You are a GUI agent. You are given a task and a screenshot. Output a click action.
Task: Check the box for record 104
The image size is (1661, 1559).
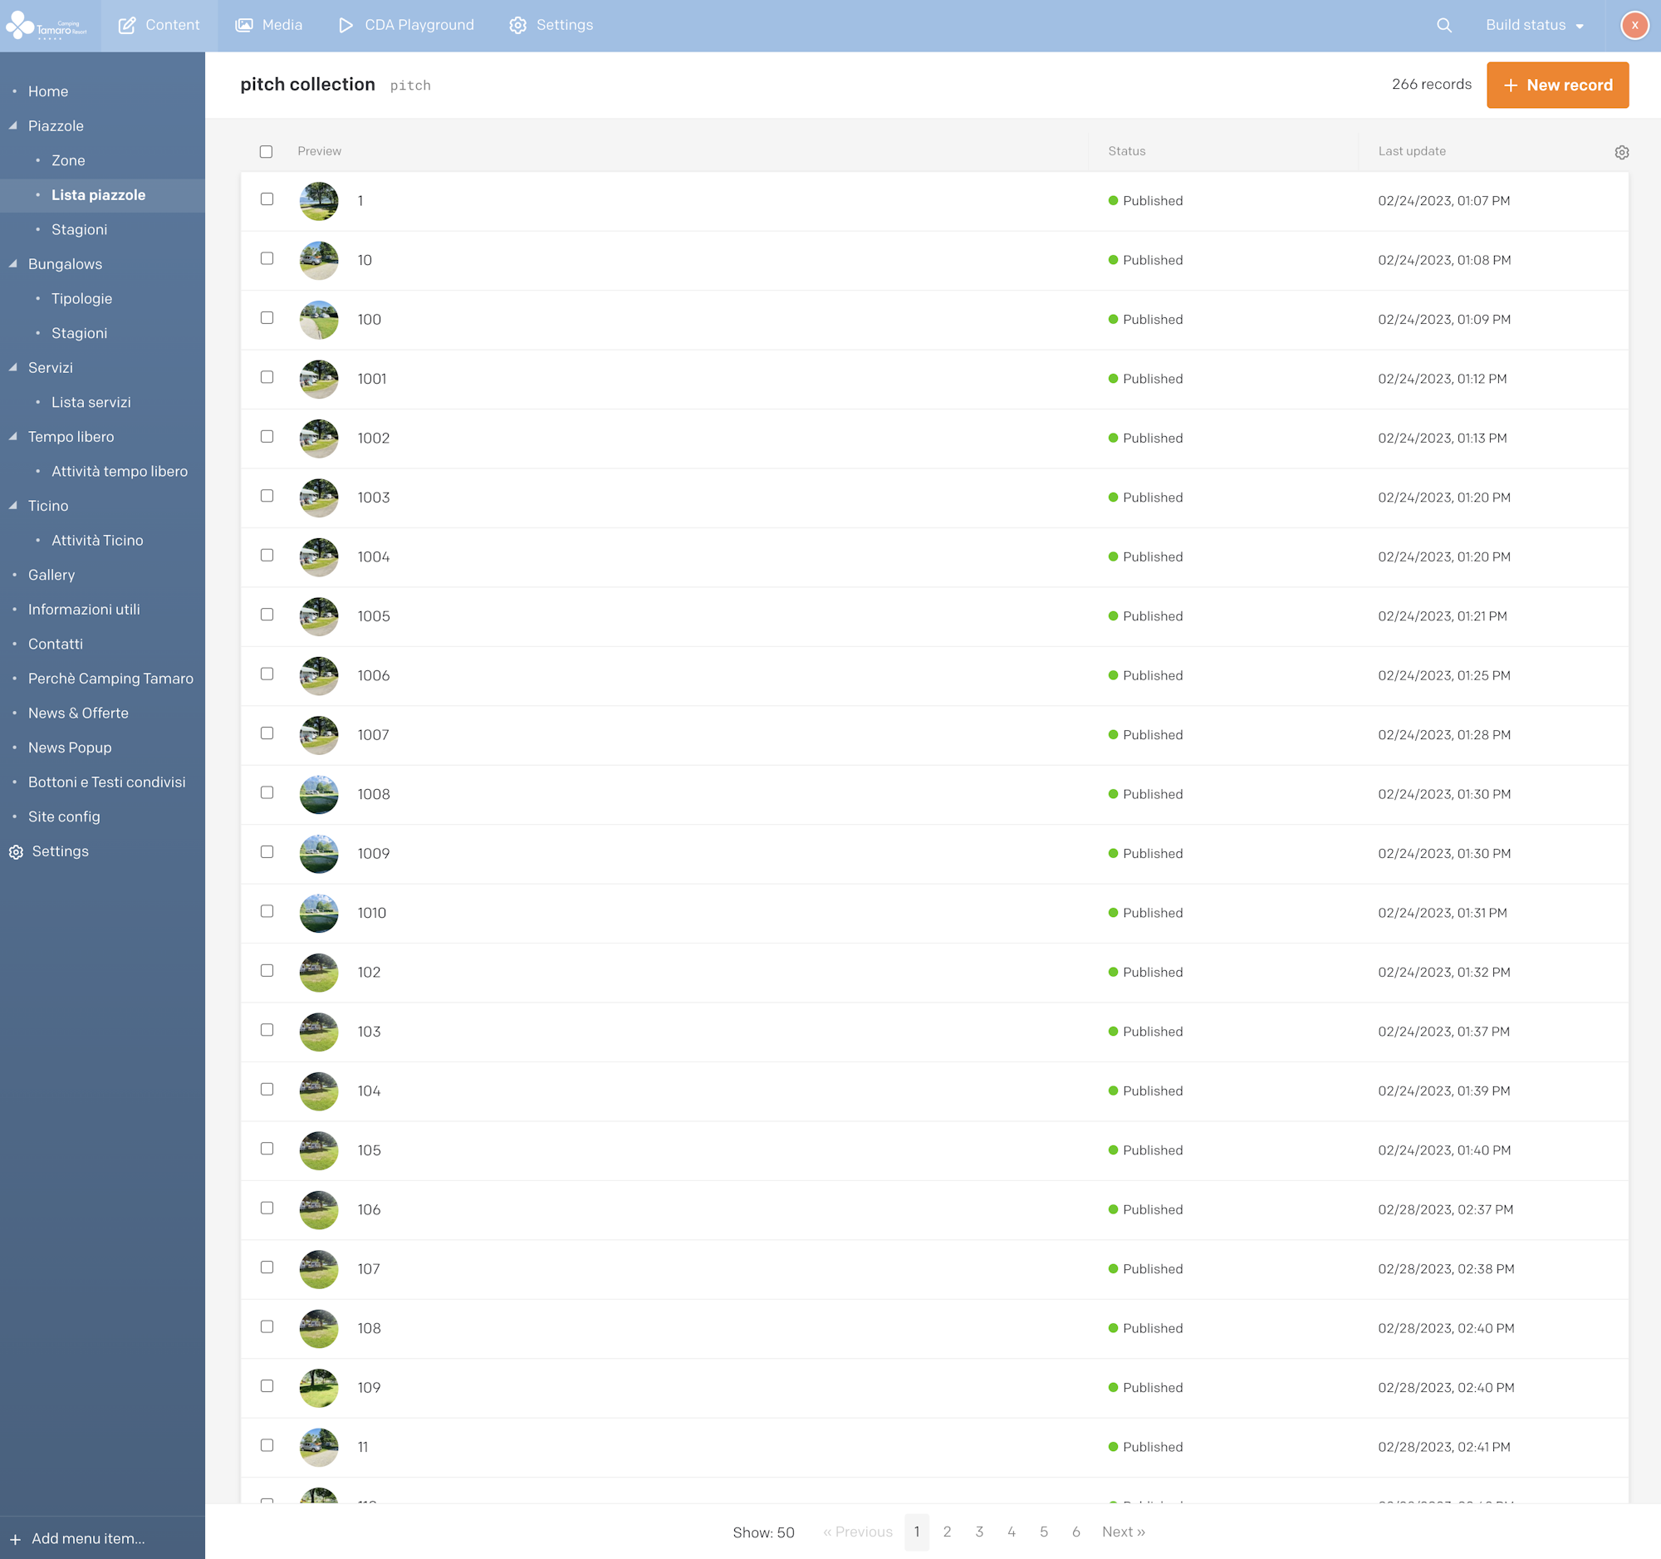click(267, 1089)
